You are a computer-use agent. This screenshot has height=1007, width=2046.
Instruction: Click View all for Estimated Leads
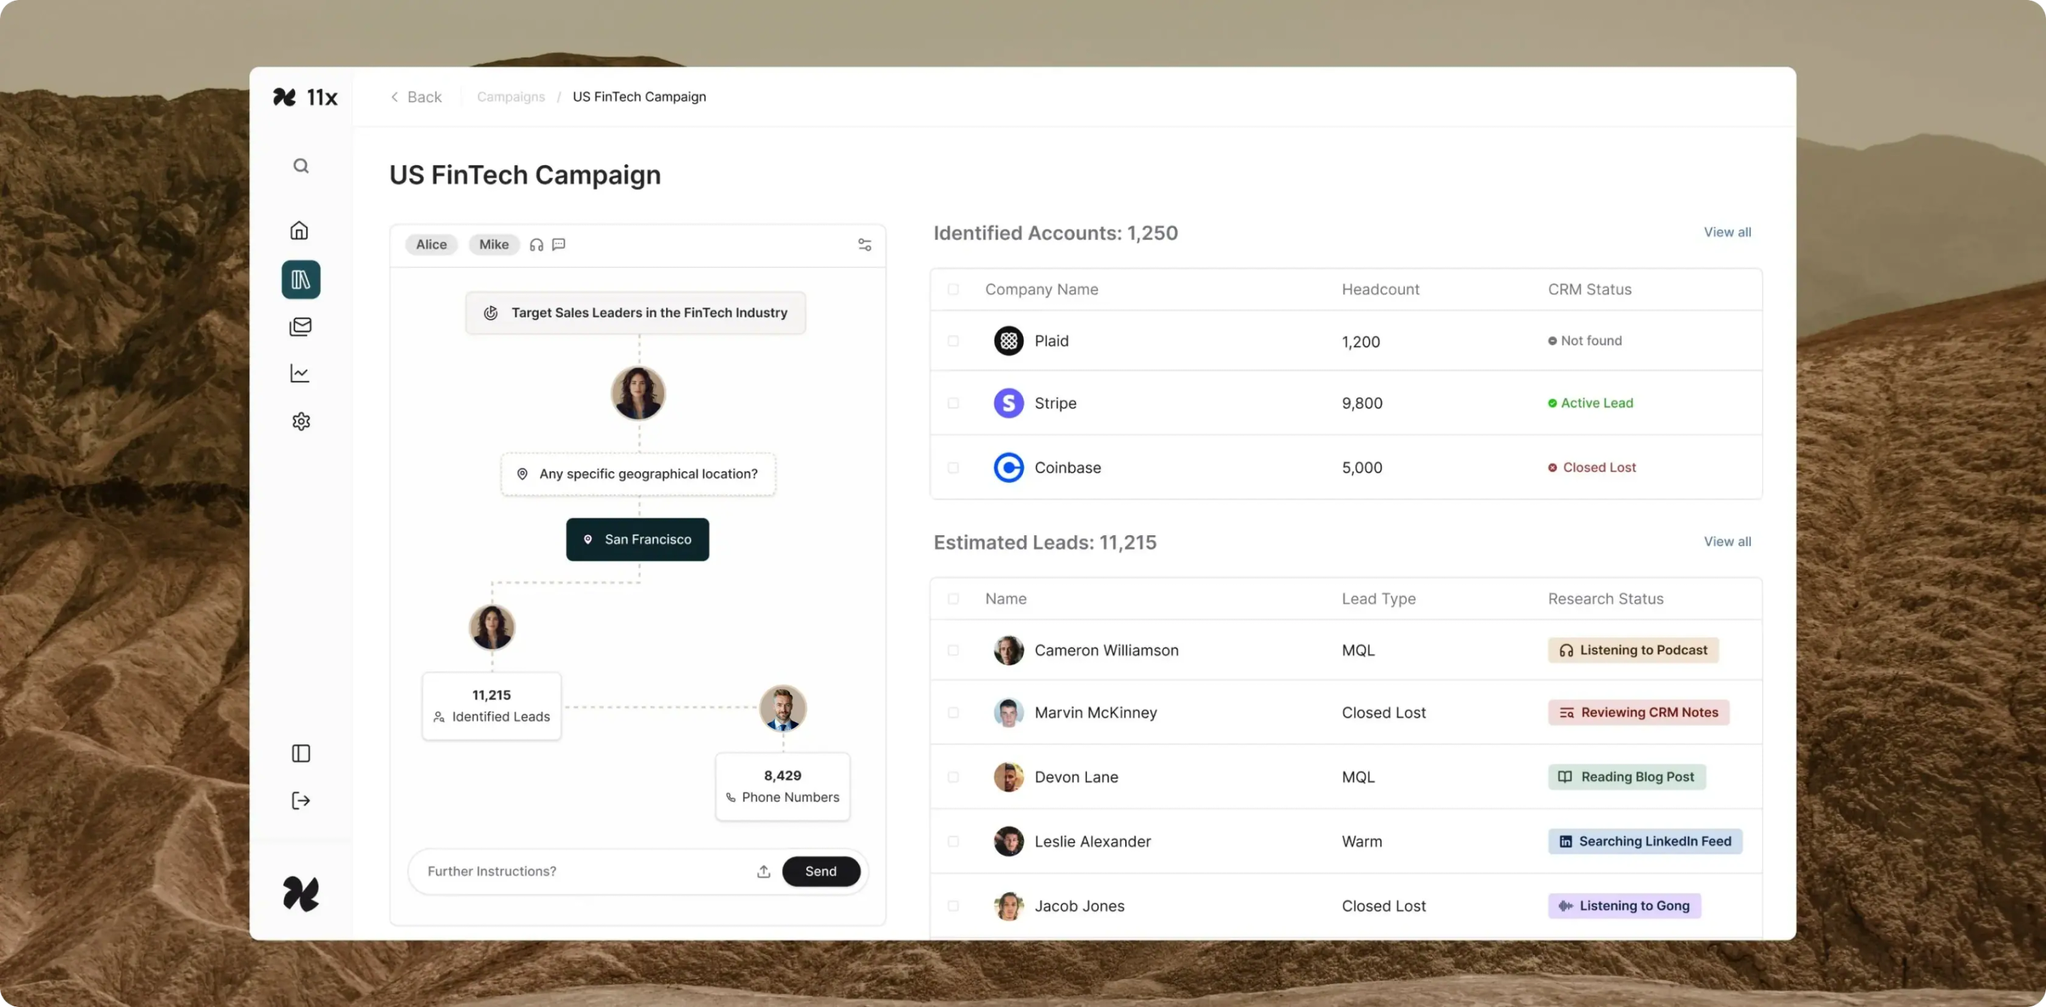point(1727,541)
